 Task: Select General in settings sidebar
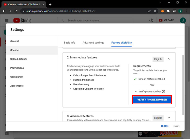(x=32, y=41)
